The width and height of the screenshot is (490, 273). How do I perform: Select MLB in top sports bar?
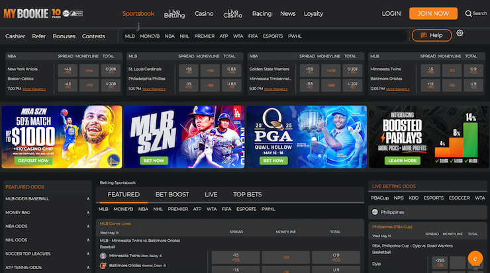130,36
